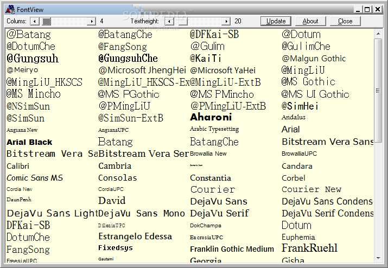Screen dimensions: 388x268
Task: Click the font list scroll up arrow
Action: pyautogui.click(x=378, y=34)
